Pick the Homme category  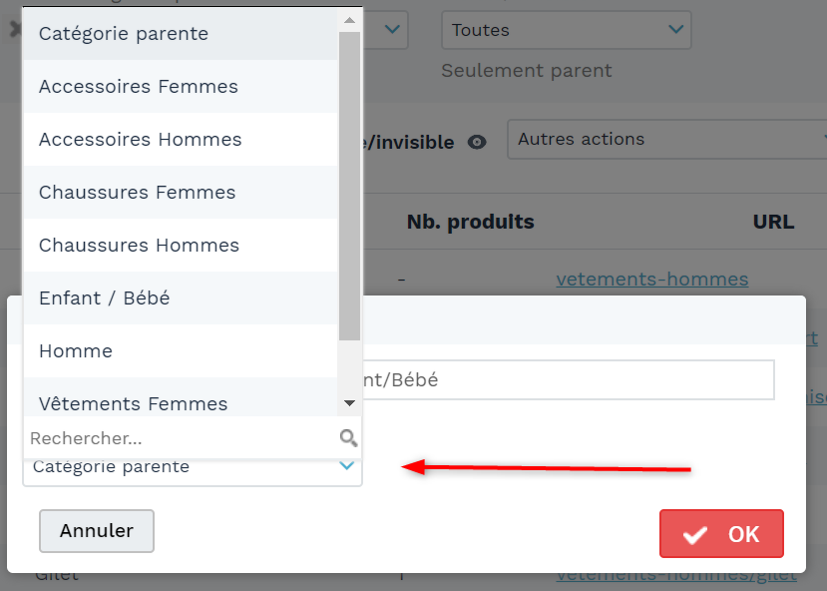(x=181, y=350)
